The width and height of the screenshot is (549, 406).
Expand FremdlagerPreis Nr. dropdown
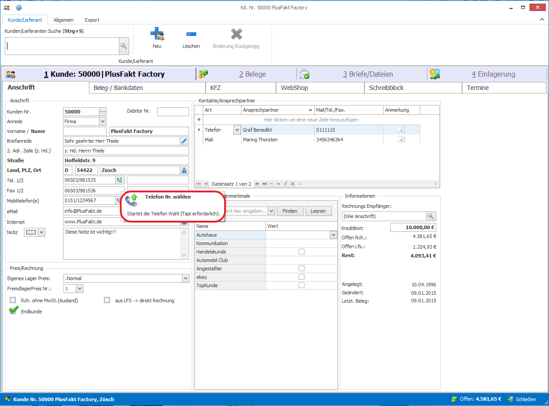coord(79,289)
